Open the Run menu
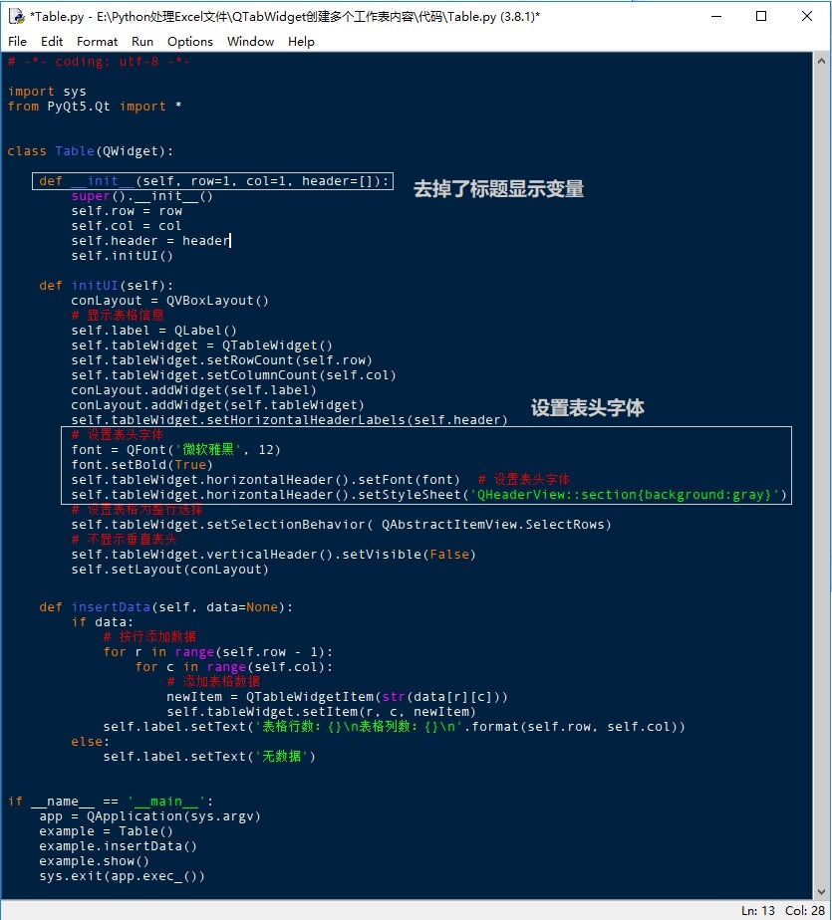The height and width of the screenshot is (920, 832). tap(142, 42)
